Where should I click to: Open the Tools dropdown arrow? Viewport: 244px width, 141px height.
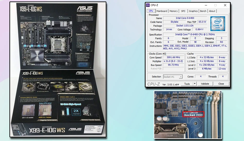pos(194,84)
